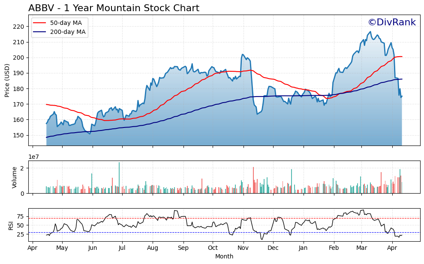Select the "Feb" month label

pyautogui.click(x=334, y=248)
